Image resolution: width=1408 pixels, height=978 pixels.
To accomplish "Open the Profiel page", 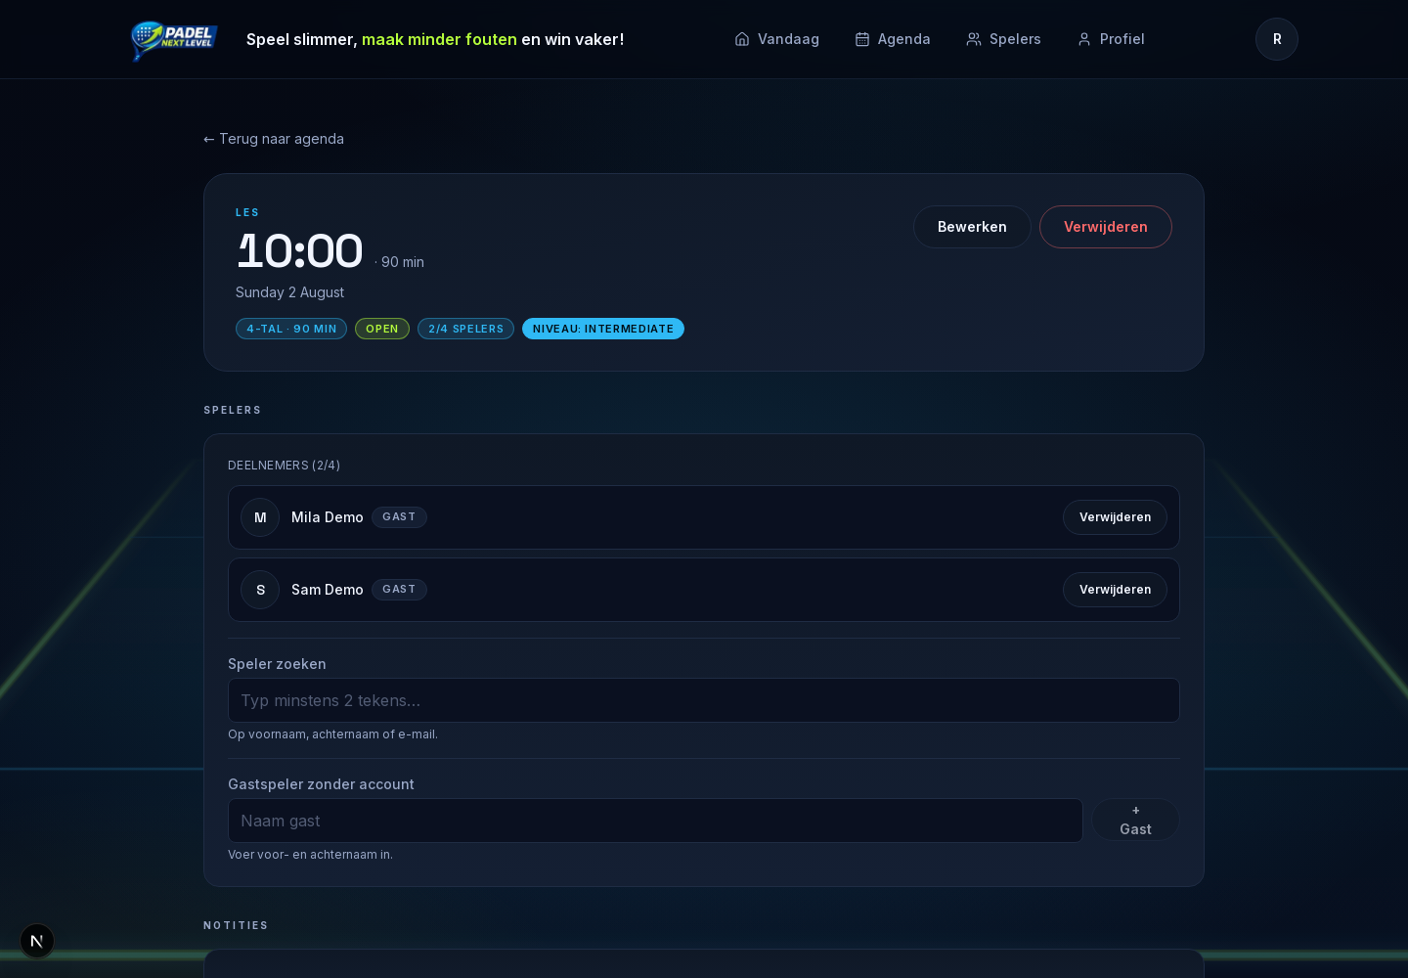I will (x=1111, y=39).
